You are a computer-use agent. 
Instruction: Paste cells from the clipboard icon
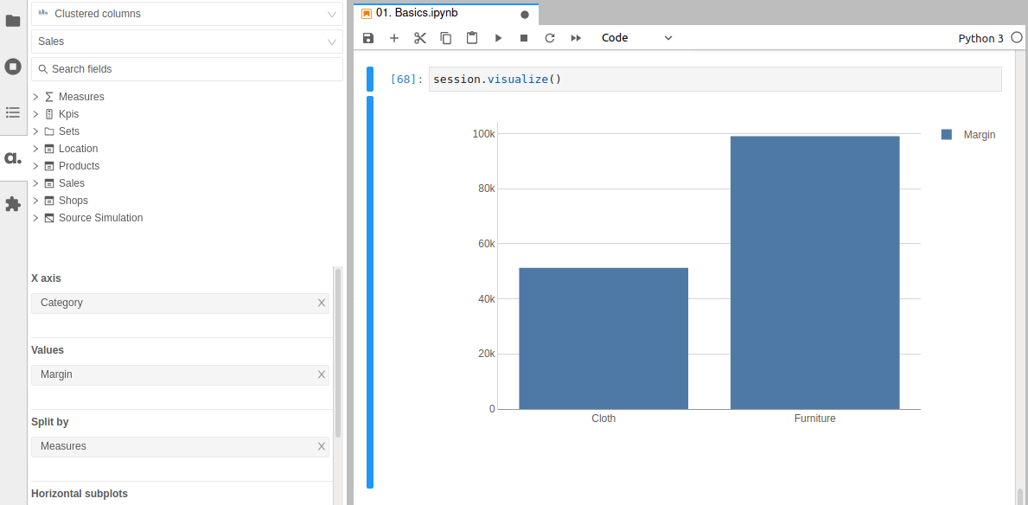click(472, 38)
